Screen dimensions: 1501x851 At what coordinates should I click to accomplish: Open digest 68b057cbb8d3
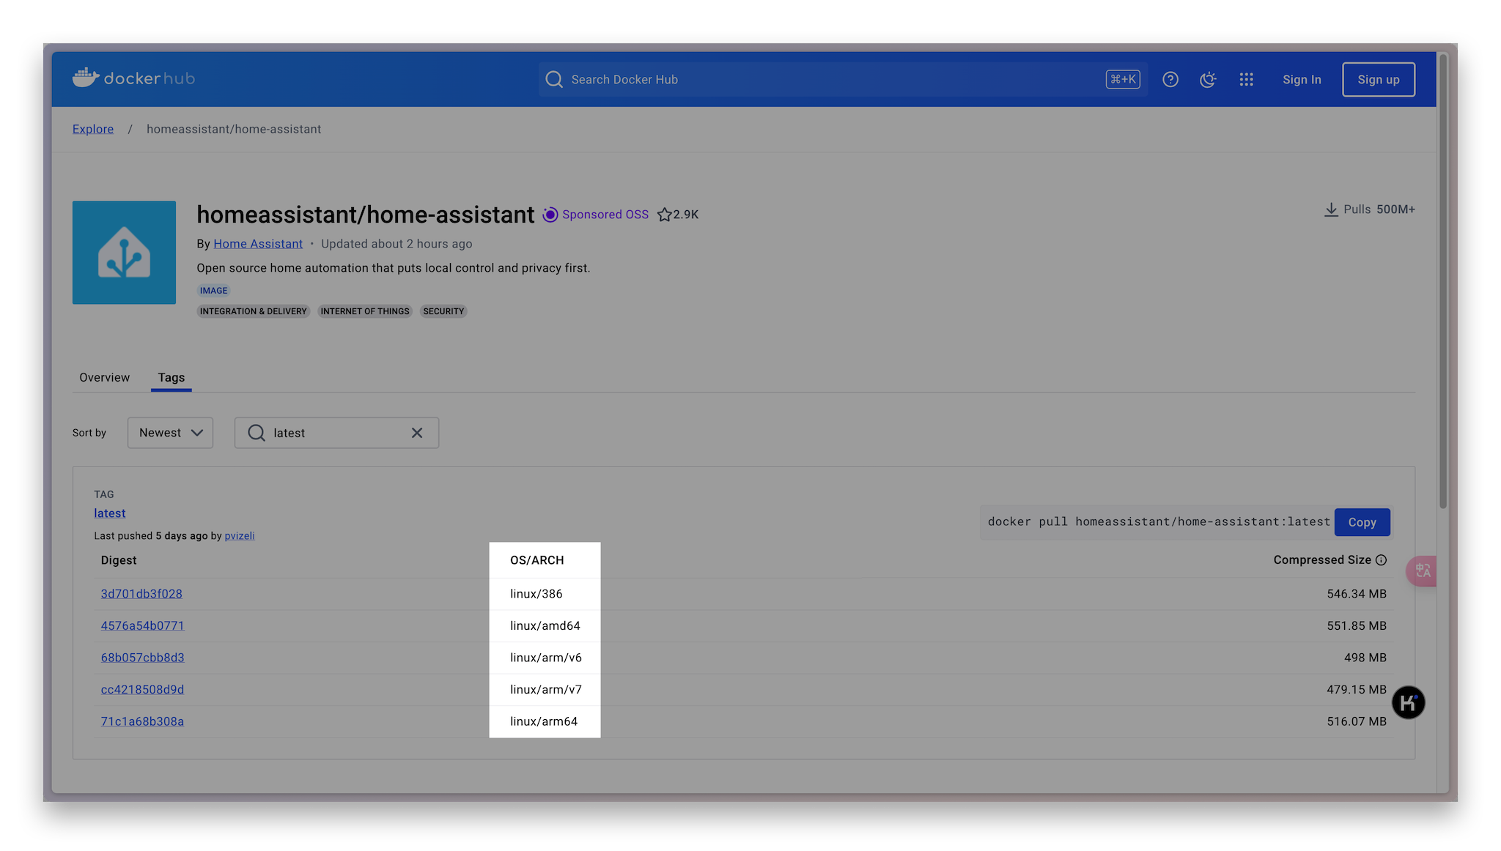[x=142, y=658]
